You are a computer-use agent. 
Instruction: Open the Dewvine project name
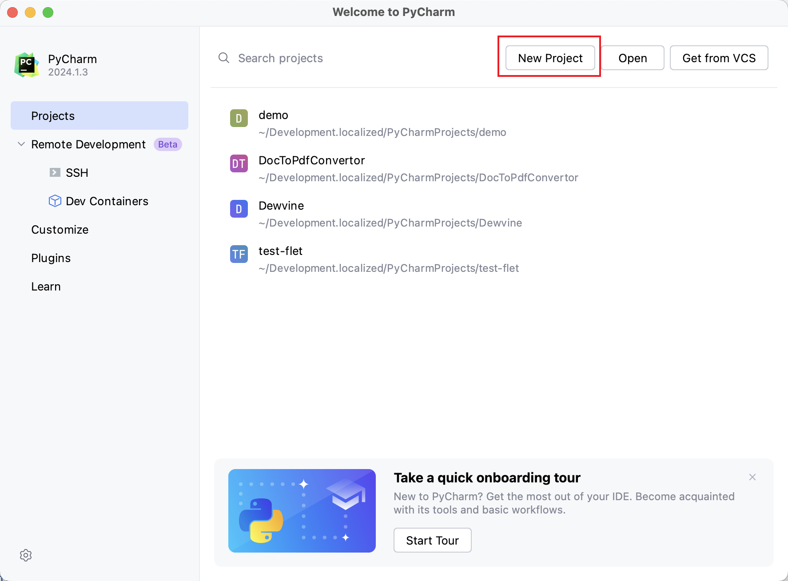click(x=282, y=206)
